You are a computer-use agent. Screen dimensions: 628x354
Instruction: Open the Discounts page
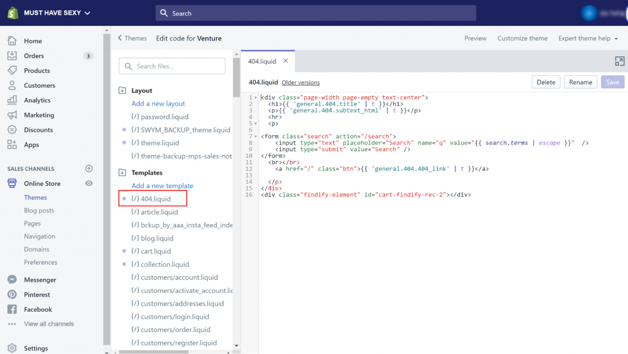38,130
